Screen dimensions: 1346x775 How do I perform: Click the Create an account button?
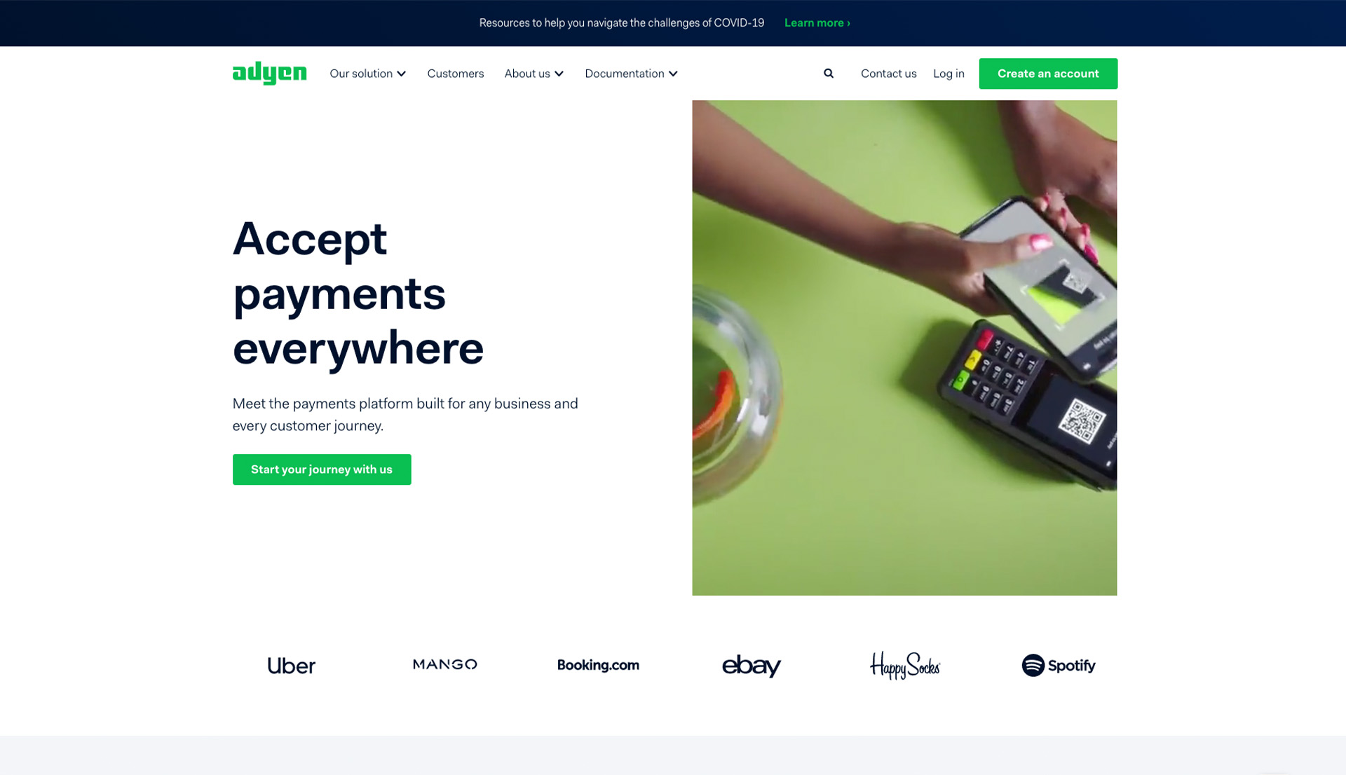1048,73
